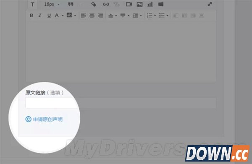Insert a video with the camera icon
252x164 pixels.
pyautogui.click(x=129, y=4)
